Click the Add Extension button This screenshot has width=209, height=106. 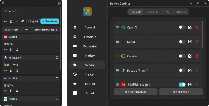(181, 92)
